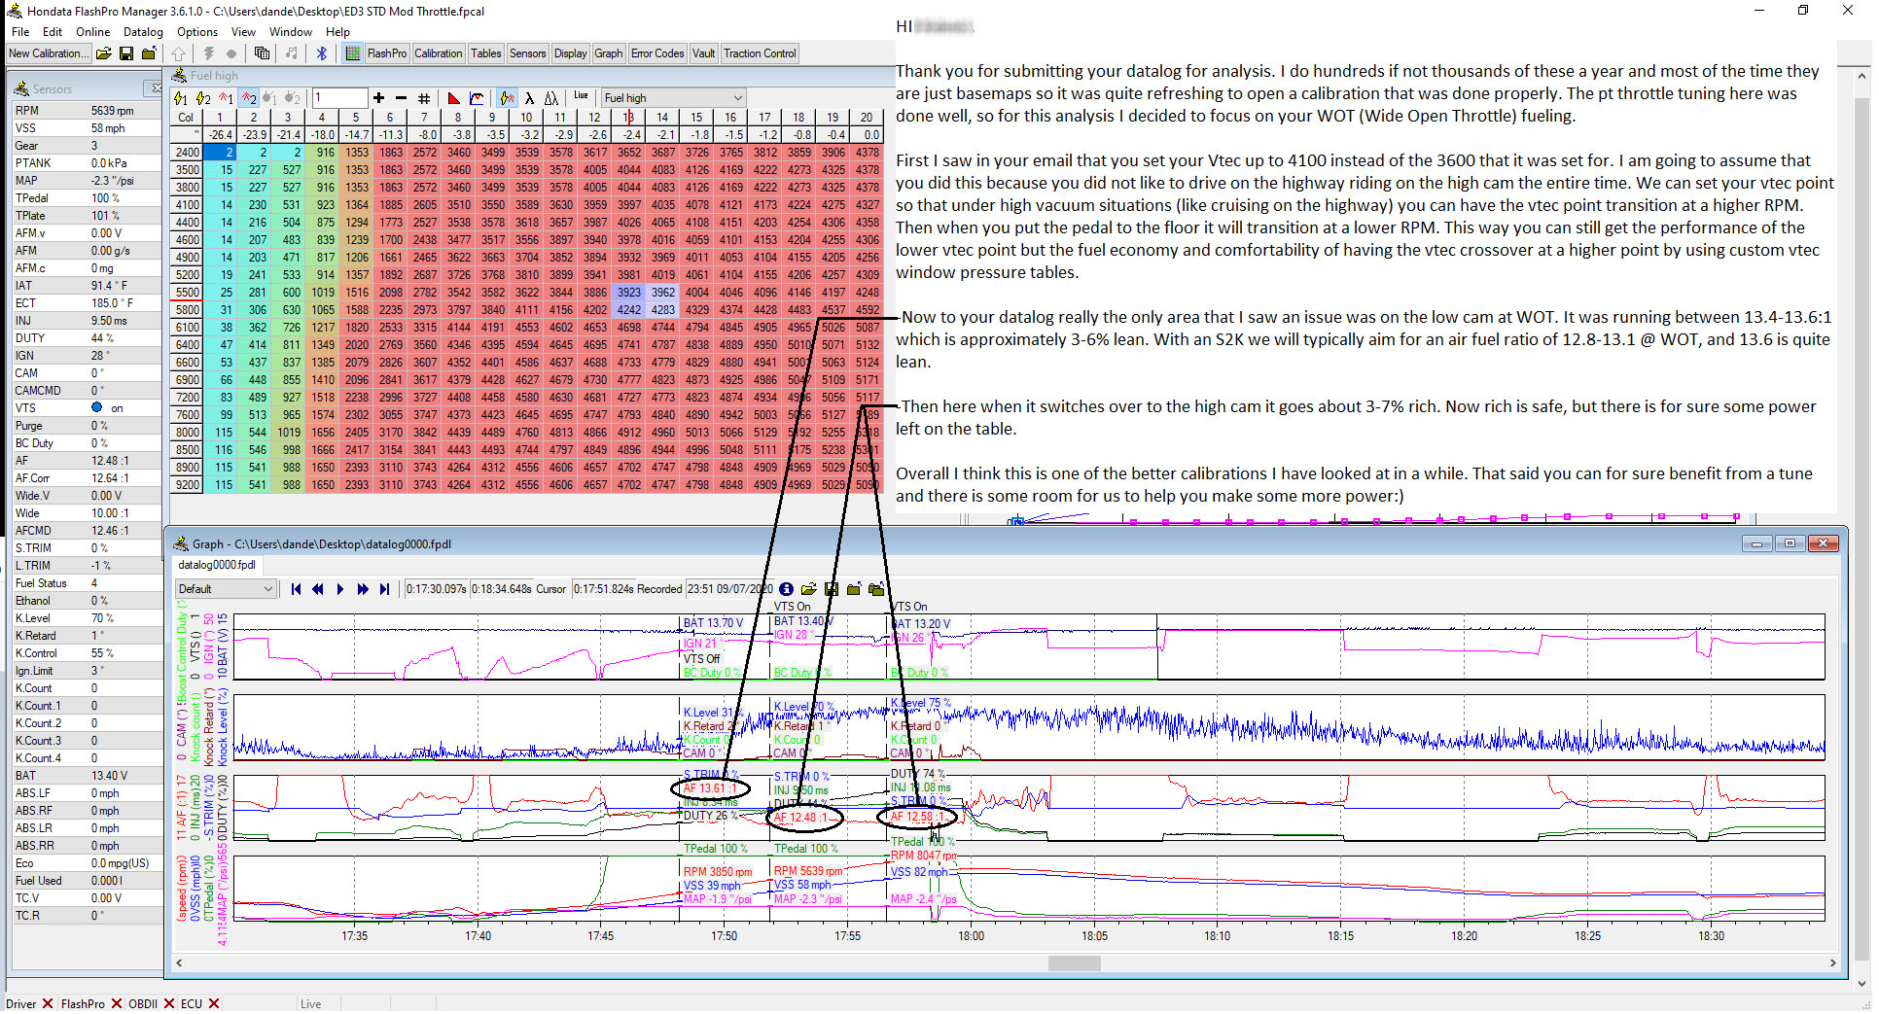Select the datalog0000.fpdl tab
The height and width of the screenshot is (1014, 1879).
pos(217,565)
